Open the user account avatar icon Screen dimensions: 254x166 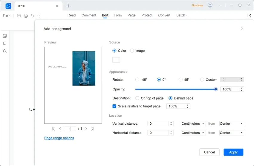(210, 5)
